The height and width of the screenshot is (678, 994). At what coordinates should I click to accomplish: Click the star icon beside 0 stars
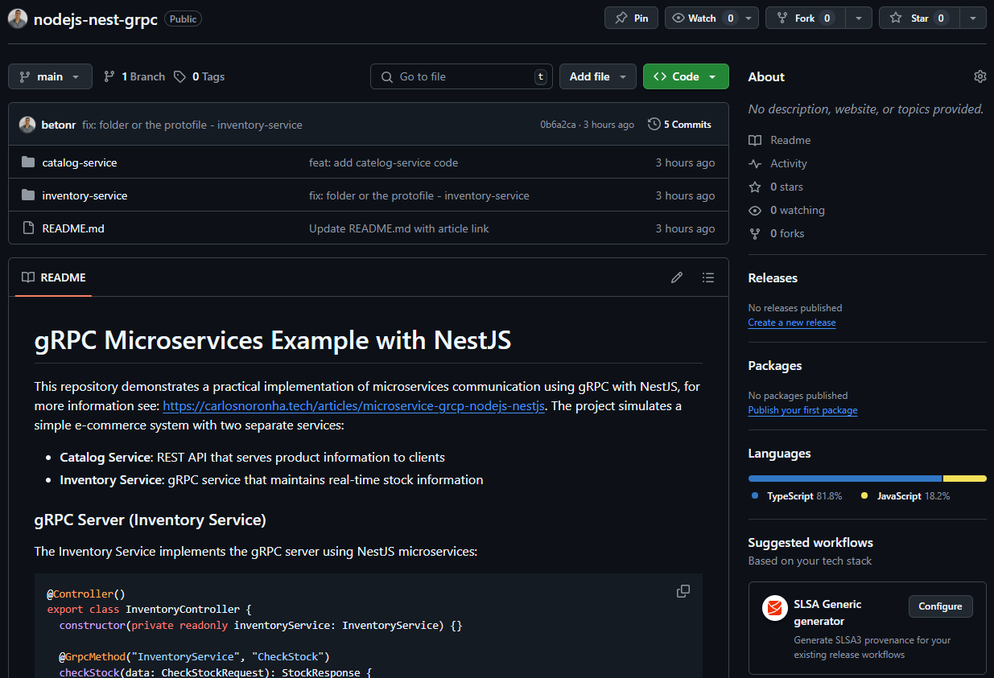(755, 187)
